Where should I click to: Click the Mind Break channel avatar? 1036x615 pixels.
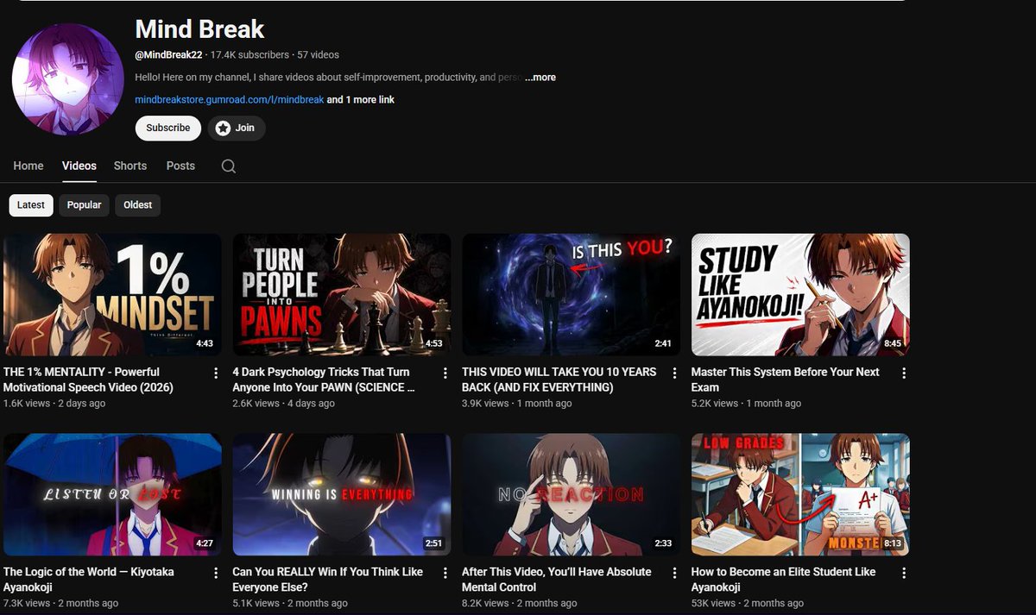click(x=67, y=79)
